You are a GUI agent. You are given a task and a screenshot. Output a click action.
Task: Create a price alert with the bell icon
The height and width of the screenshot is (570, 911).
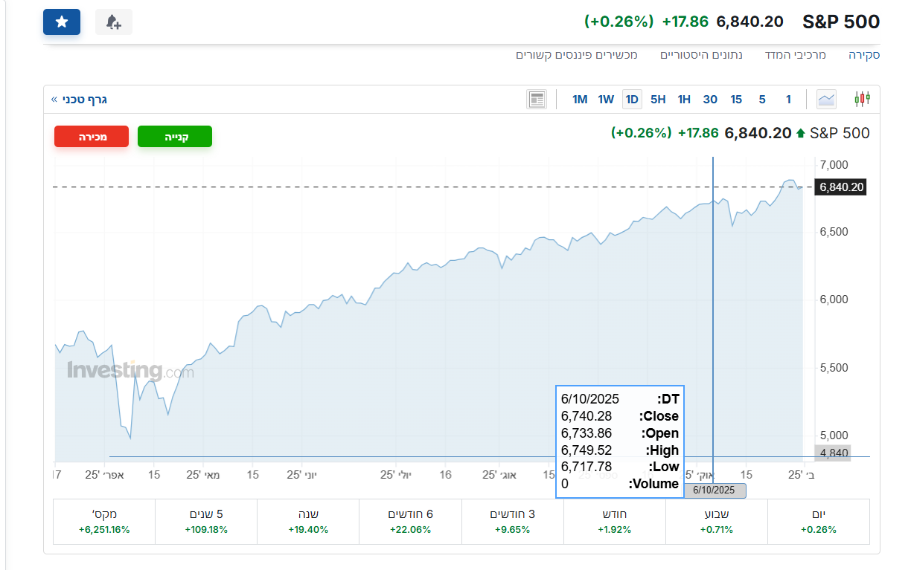113,22
